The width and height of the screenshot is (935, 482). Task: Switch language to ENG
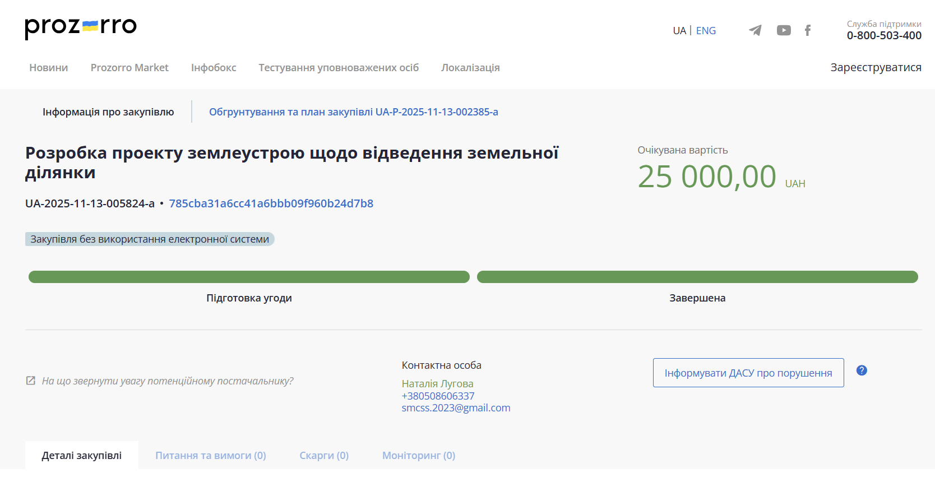click(x=706, y=31)
